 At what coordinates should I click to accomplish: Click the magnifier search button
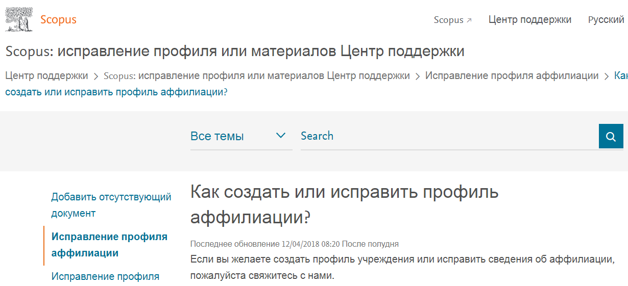(x=611, y=136)
